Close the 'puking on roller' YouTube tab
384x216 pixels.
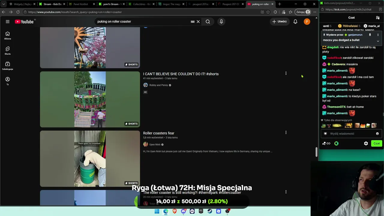click(272, 4)
